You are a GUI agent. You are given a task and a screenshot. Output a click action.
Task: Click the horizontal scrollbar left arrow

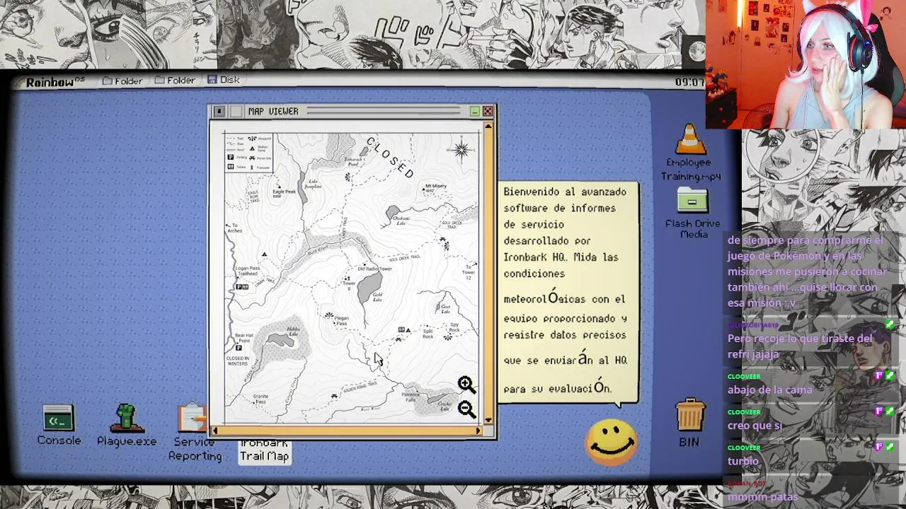215,431
